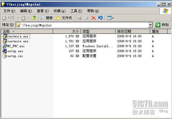The height and width of the screenshot is (119, 172).
Task: Click the Back (后退) arrow button
Action: tap(4, 18)
